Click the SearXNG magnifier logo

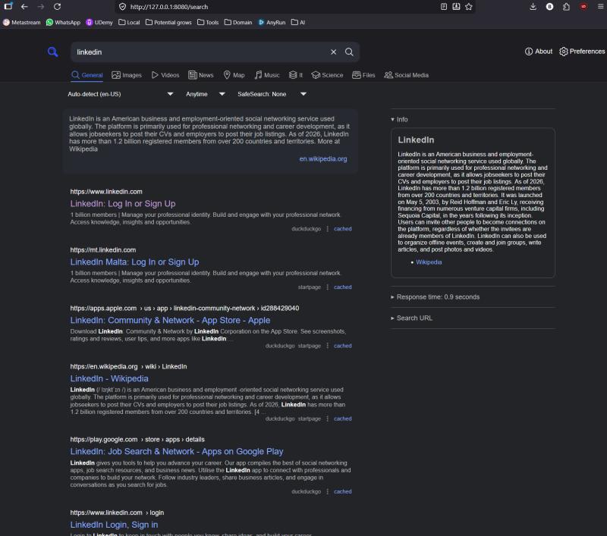coord(53,52)
